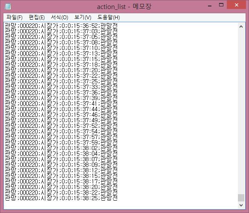This screenshot has width=249, height=213.
Task: Click the line with time 15:37:18
Action: (x=61, y=65)
